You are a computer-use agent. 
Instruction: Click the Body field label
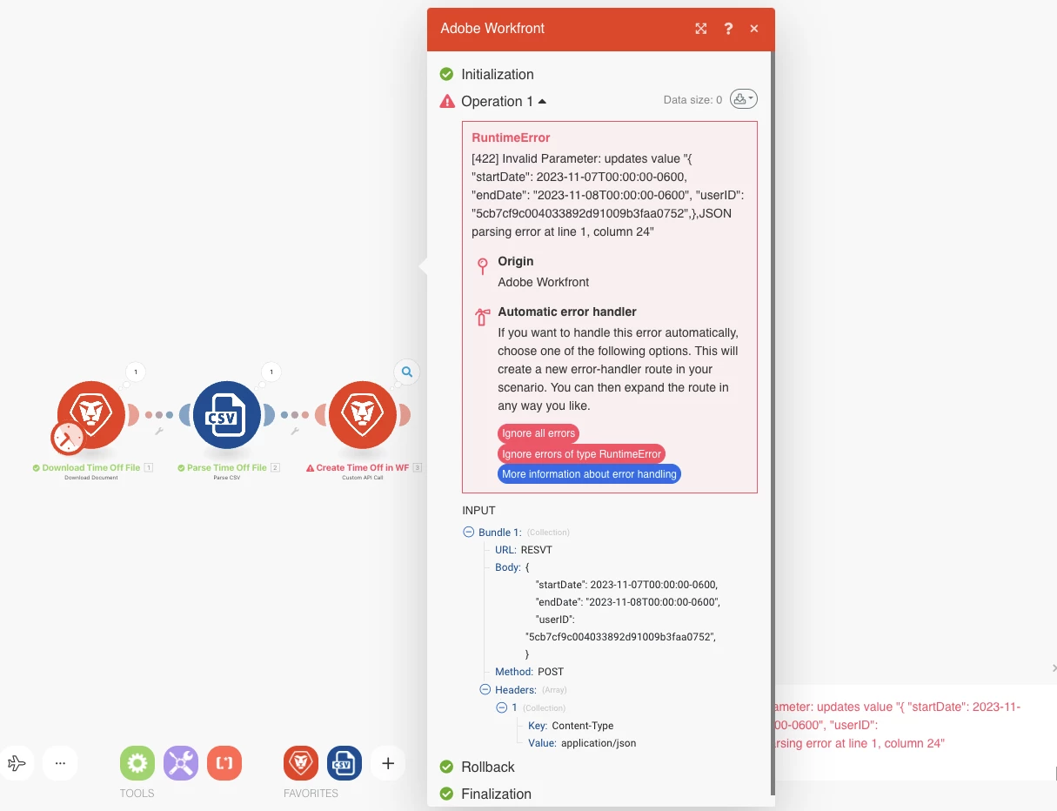[x=507, y=567]
